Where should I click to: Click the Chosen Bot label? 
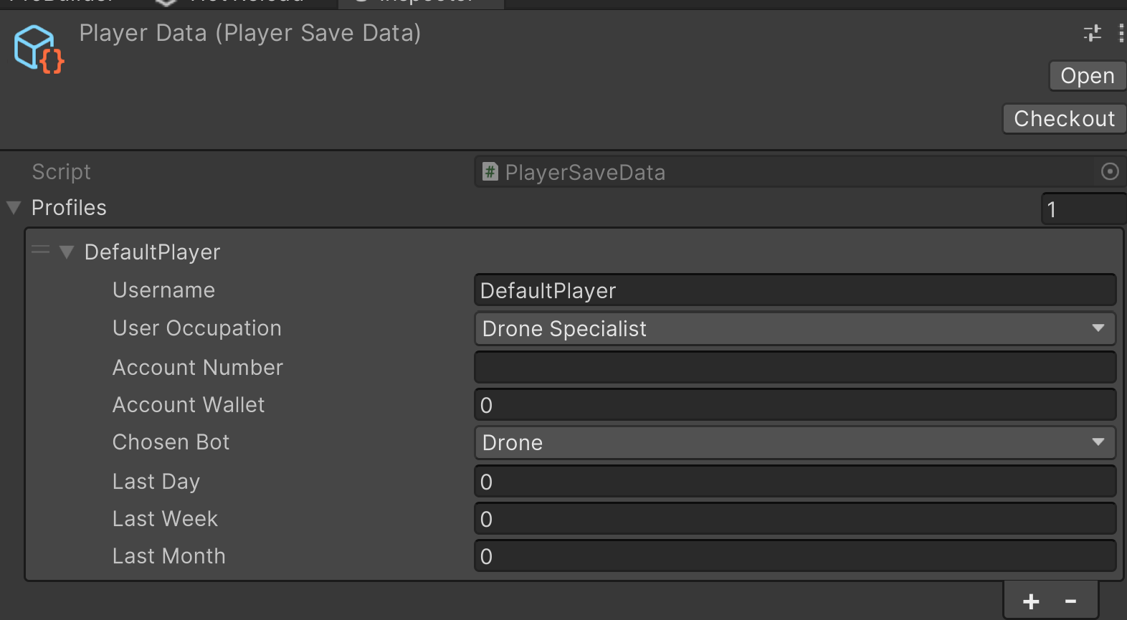click(x=171, y=442)
